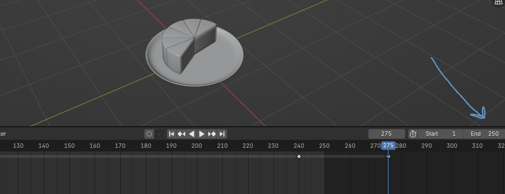Toggle the preview range clock icon
This screenshot has width=505, height=194.
point(413,134)
